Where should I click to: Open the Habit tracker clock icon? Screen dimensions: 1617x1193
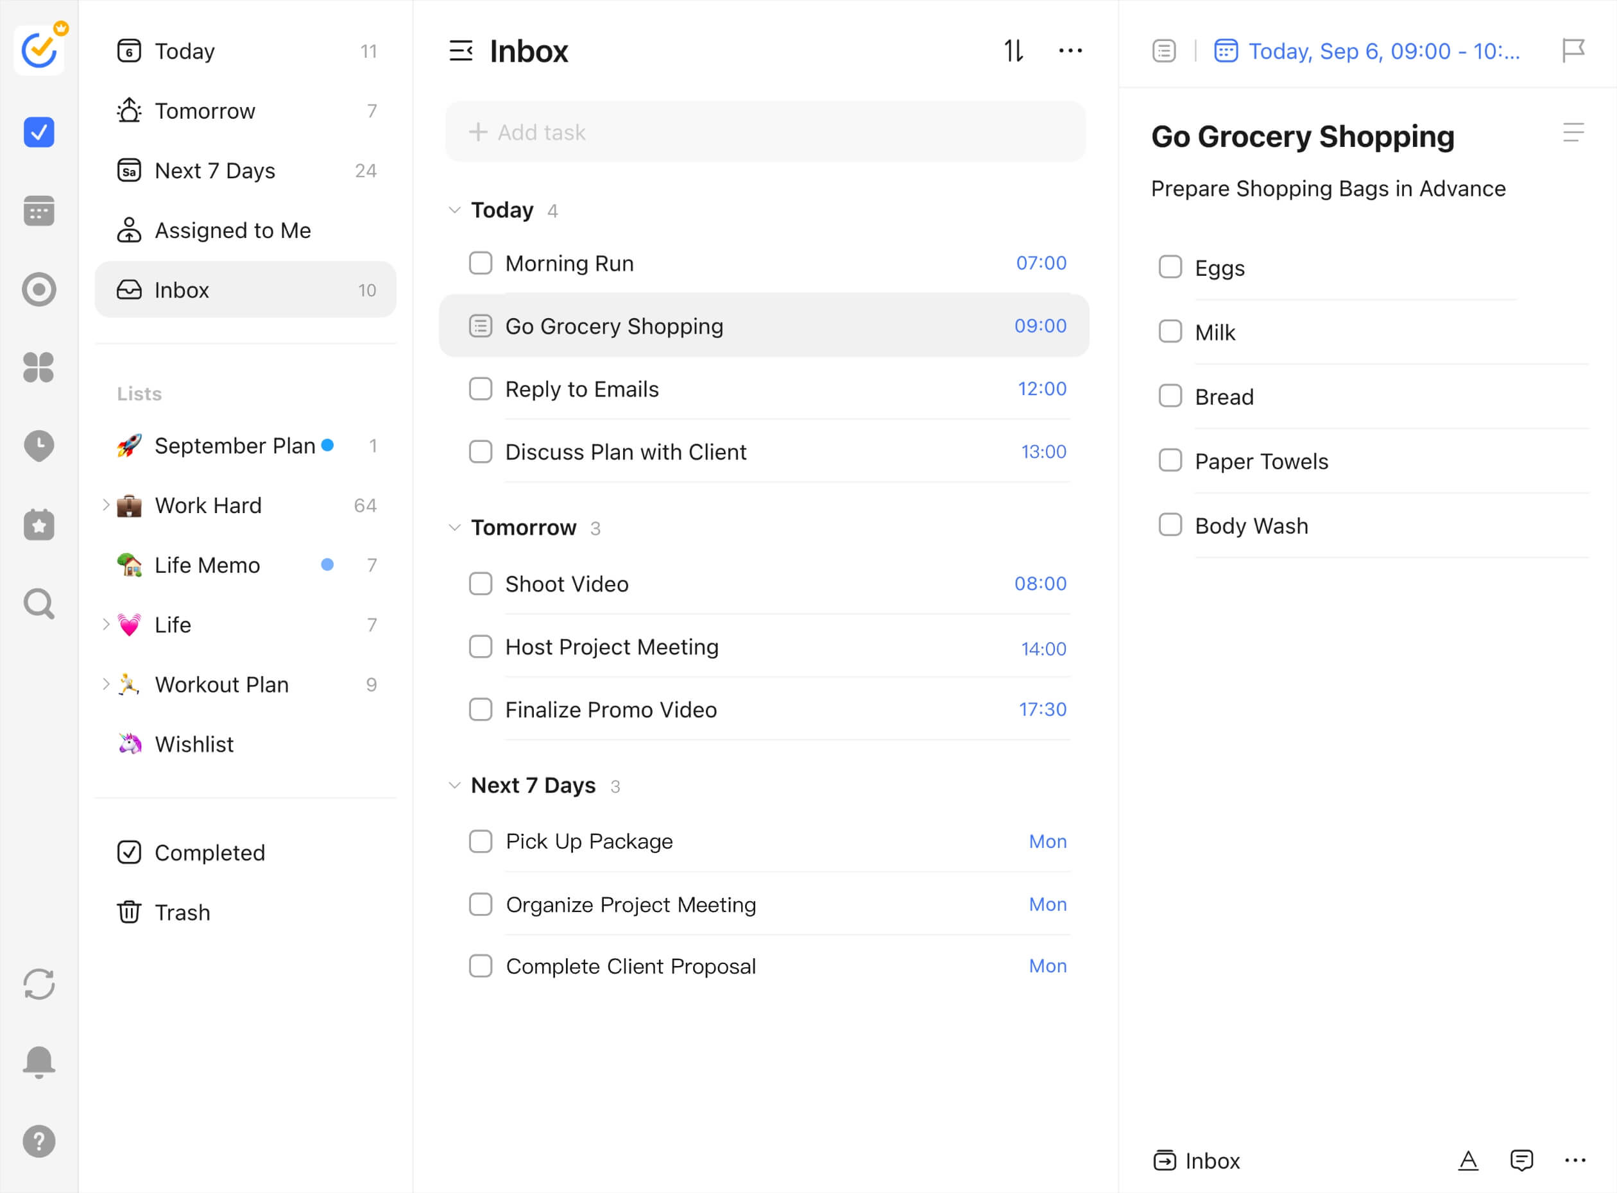[x=39, y=446]
